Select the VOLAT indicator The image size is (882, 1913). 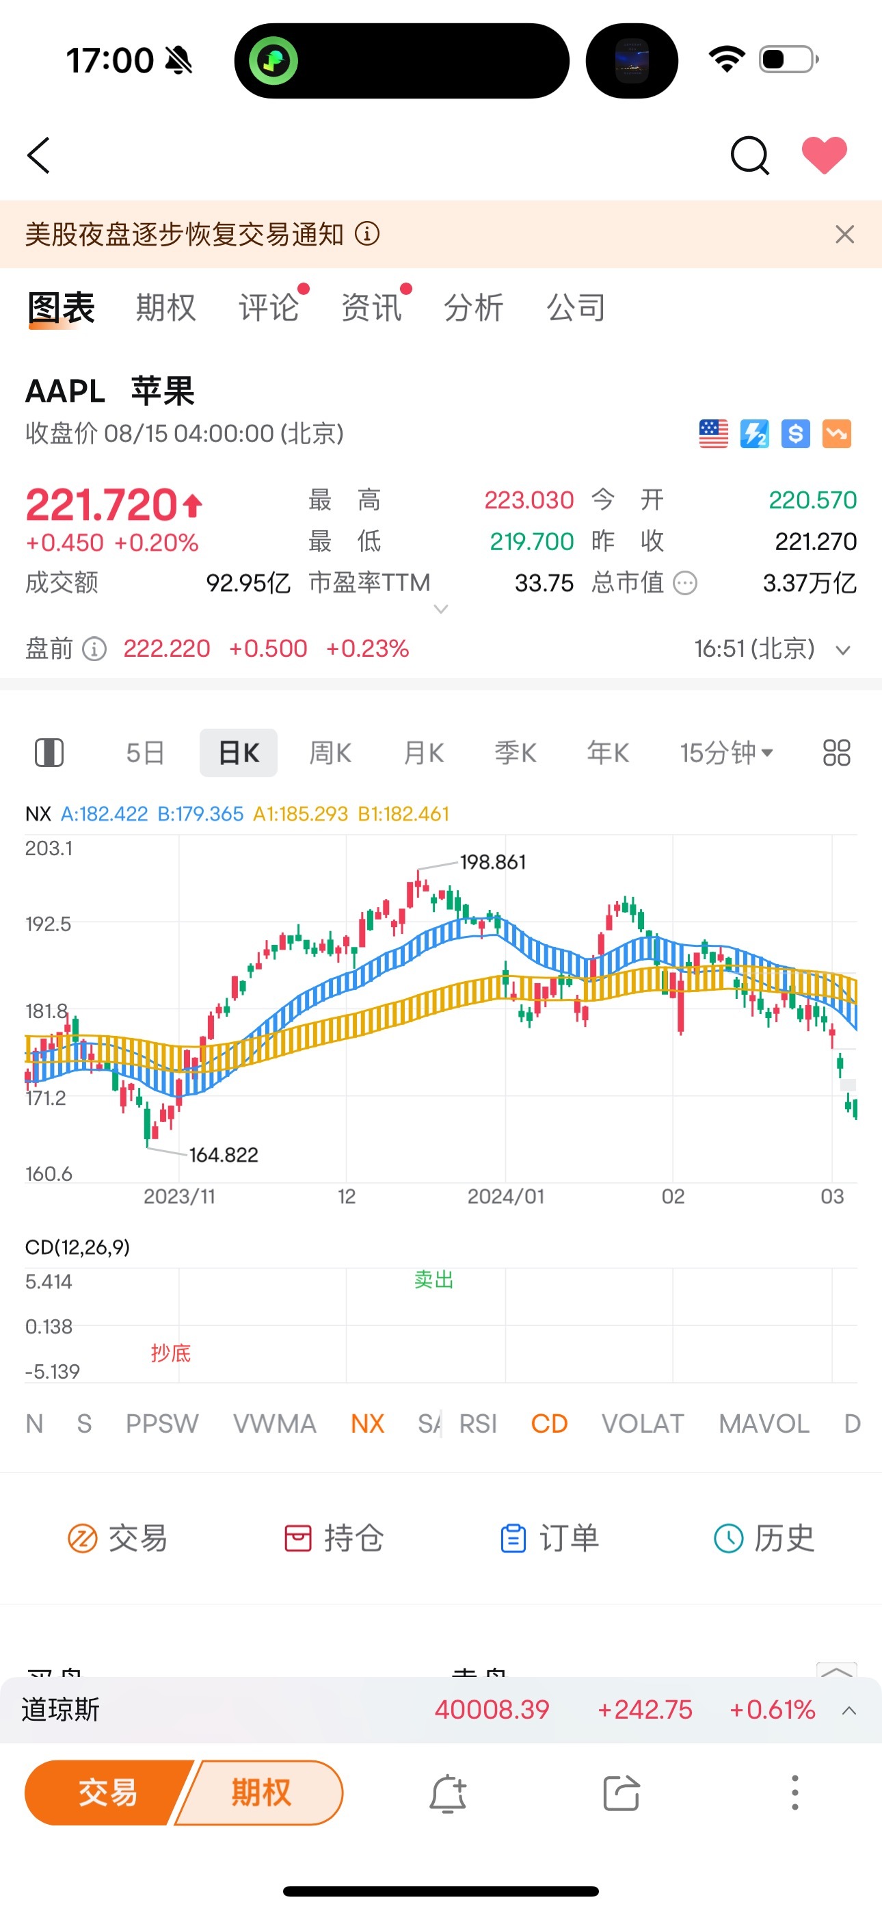click(642, 1424)
